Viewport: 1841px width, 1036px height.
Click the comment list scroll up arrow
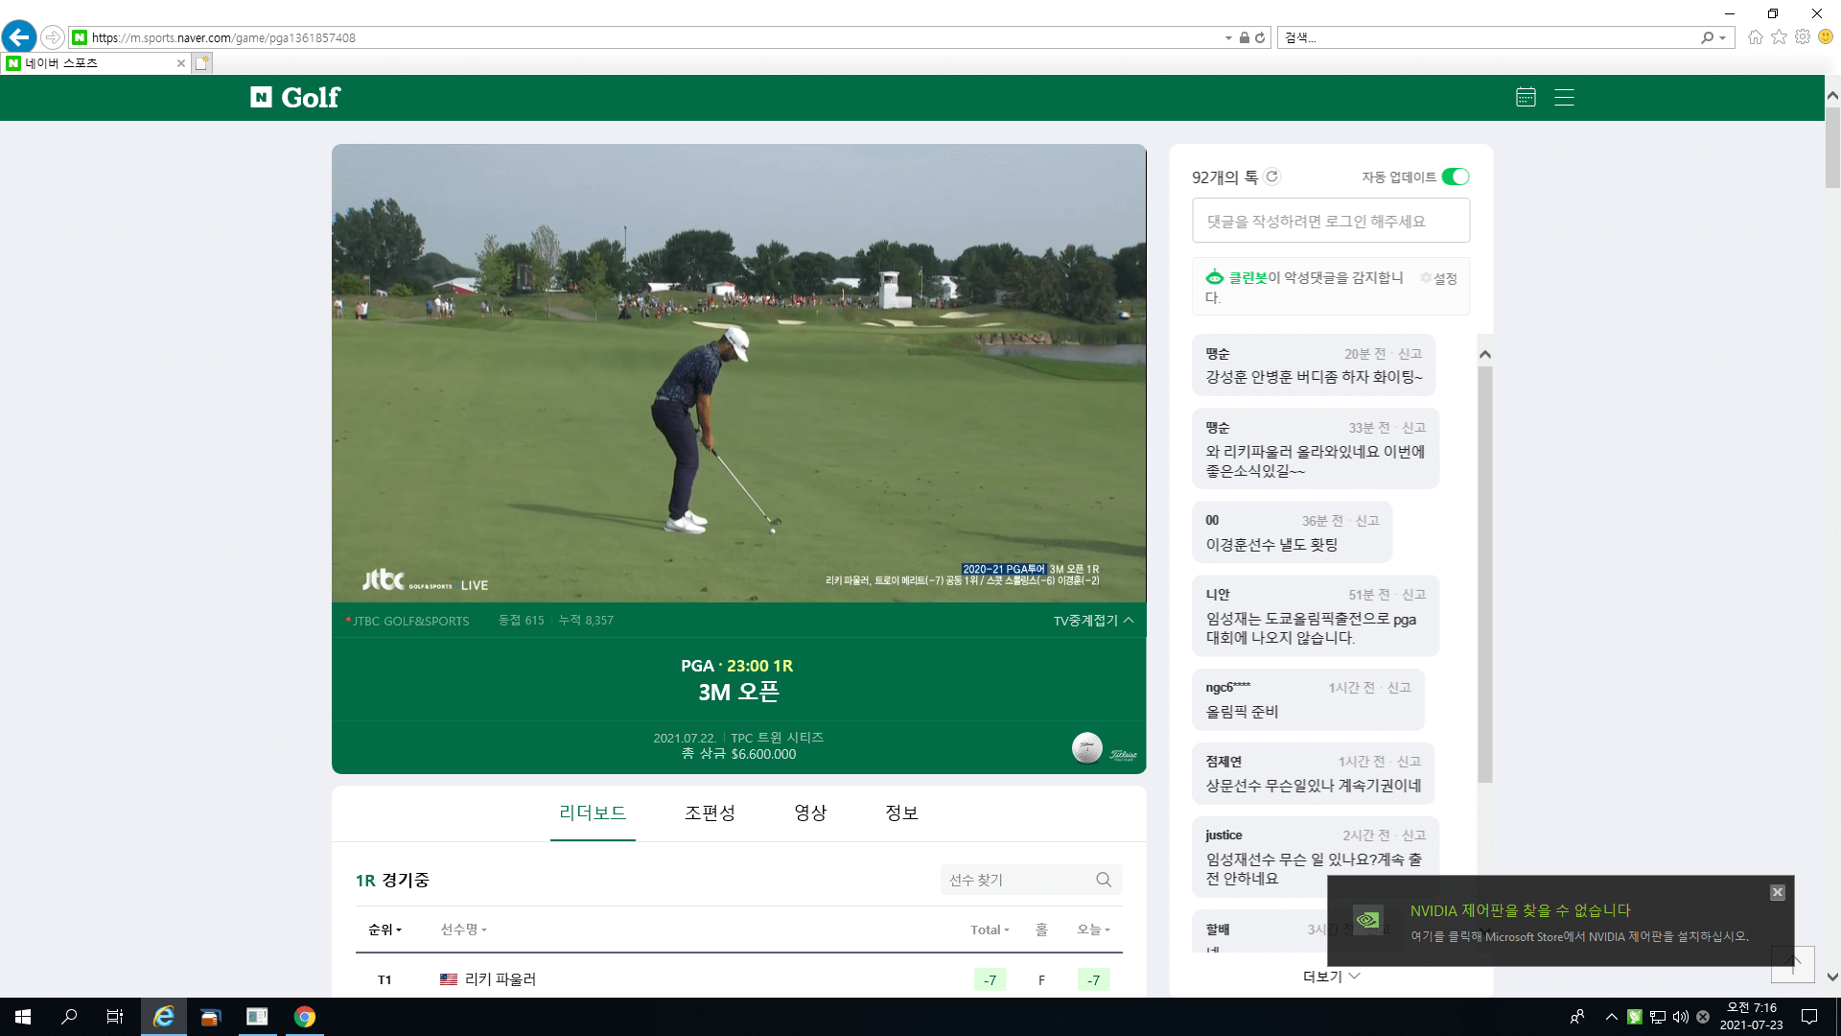pos(1484,354)
